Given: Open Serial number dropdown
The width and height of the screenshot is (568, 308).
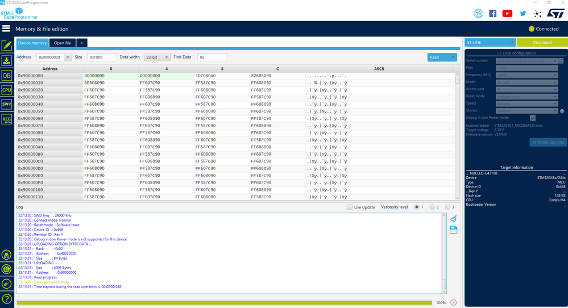Looking at the screenshot, I should 526,61.
